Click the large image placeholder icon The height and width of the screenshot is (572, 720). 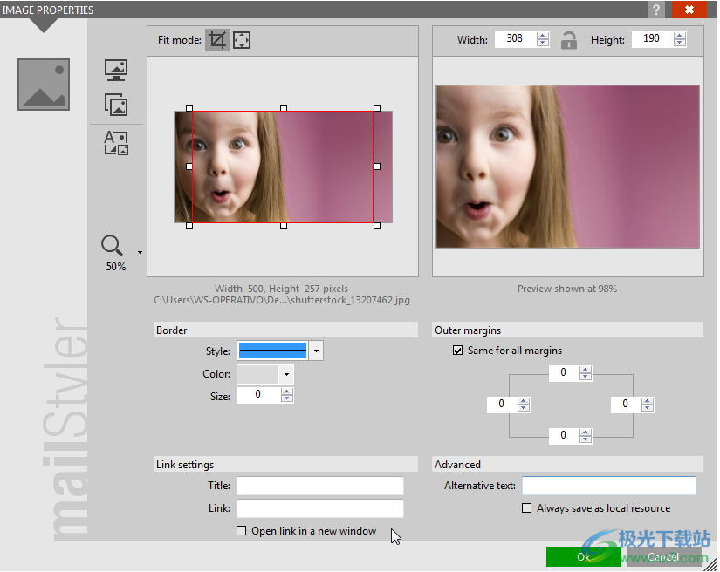[44, 85]
